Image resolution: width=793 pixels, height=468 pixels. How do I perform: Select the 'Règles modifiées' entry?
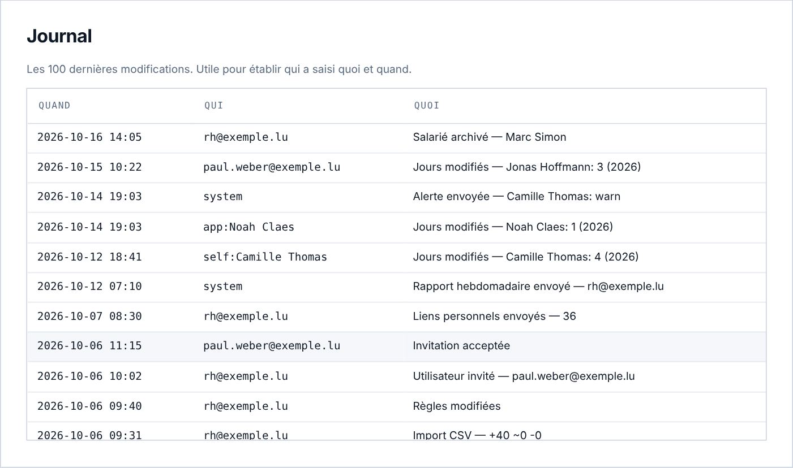[457, 406]
